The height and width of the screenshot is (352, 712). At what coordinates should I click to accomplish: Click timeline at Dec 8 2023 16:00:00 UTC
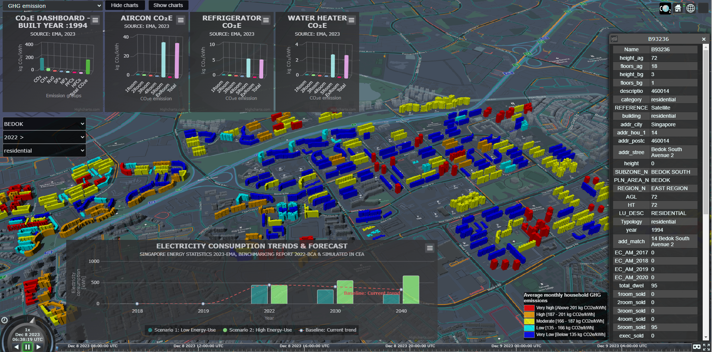[305, 346]
